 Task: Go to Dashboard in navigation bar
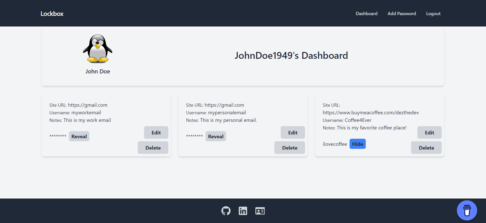coord(366,14)
